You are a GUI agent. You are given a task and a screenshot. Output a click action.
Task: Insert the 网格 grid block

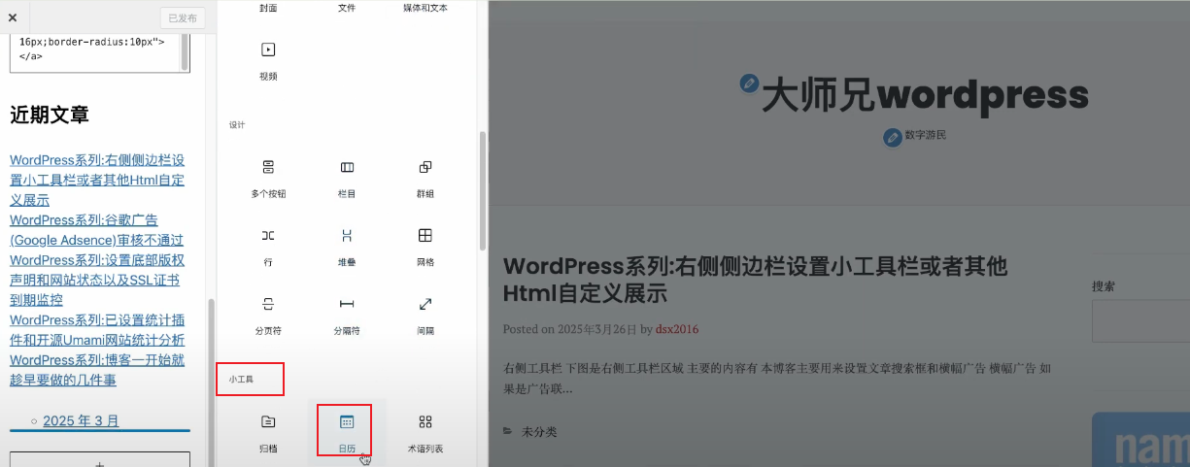(425, 246)
